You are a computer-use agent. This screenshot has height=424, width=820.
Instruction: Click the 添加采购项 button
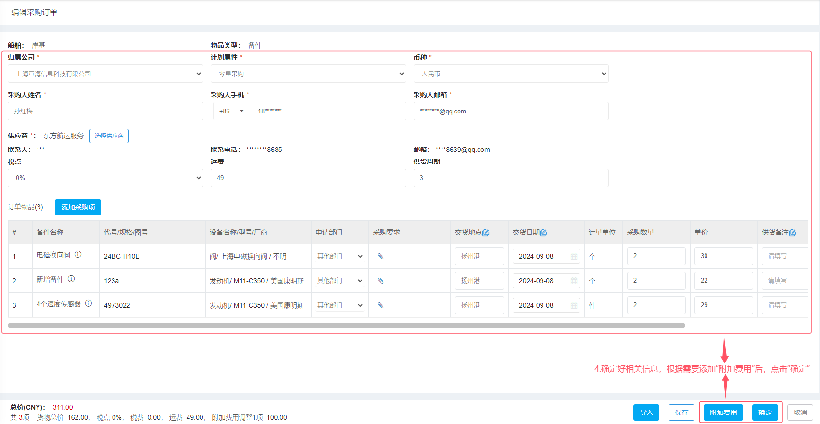coord(78,207)
